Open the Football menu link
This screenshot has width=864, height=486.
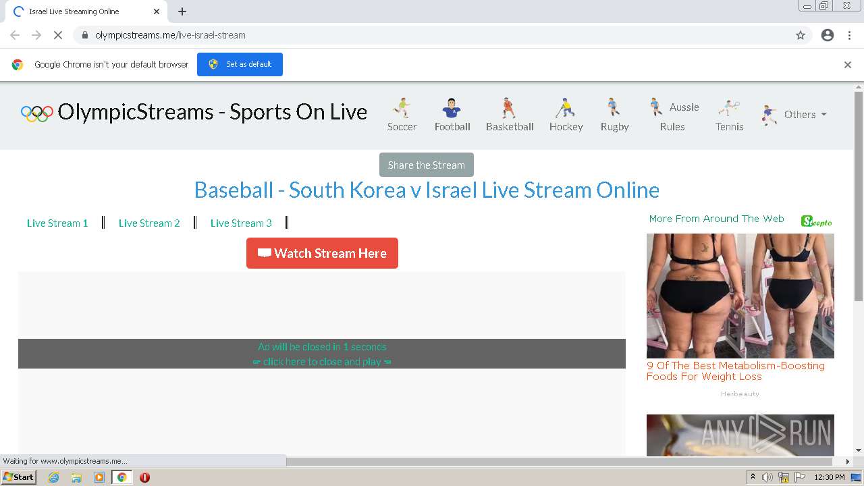point(452,126)
